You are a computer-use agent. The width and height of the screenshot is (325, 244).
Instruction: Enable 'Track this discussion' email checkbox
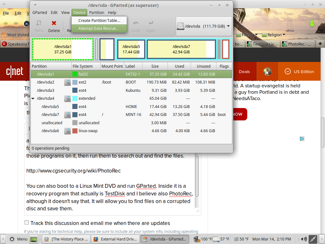click(x=27, y=223)
